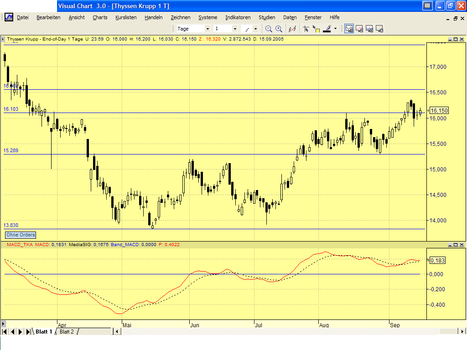This screenshot has height=350, width=467.
Task: Click the Ohne Orders button
Action: [x=20, y=235]
